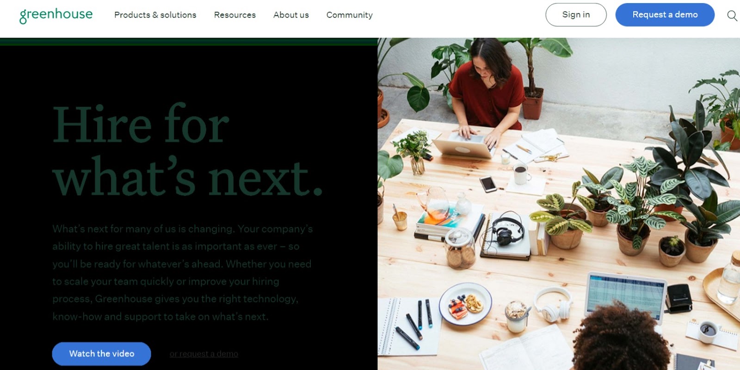Click the glass cookie jar in photo

(461, 250)
